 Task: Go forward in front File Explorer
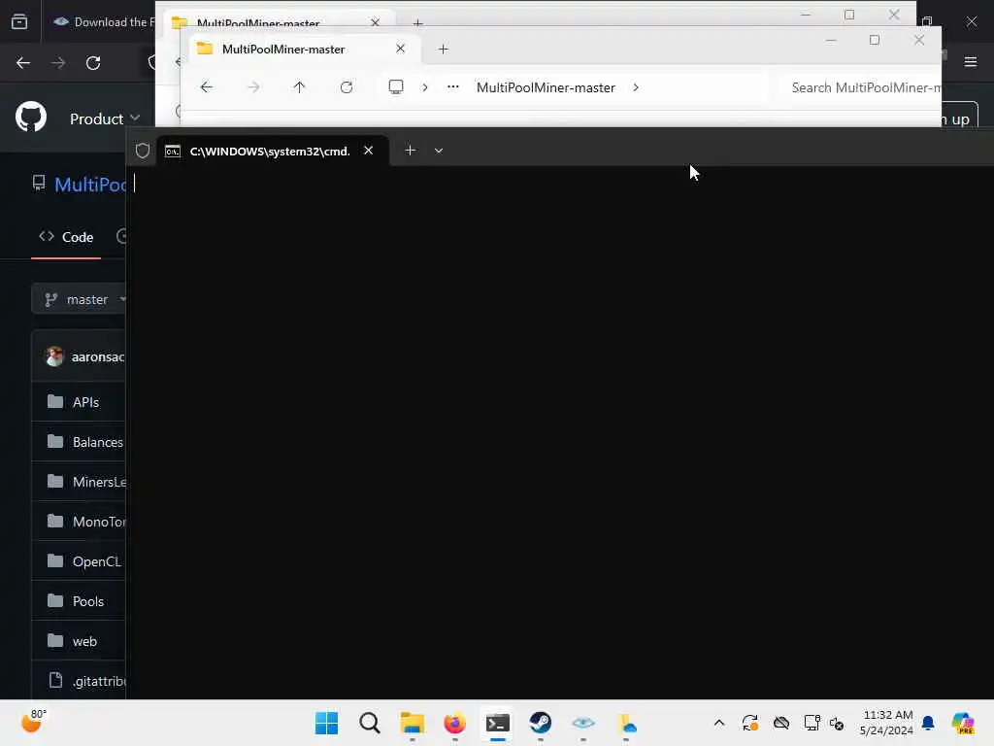253,86
